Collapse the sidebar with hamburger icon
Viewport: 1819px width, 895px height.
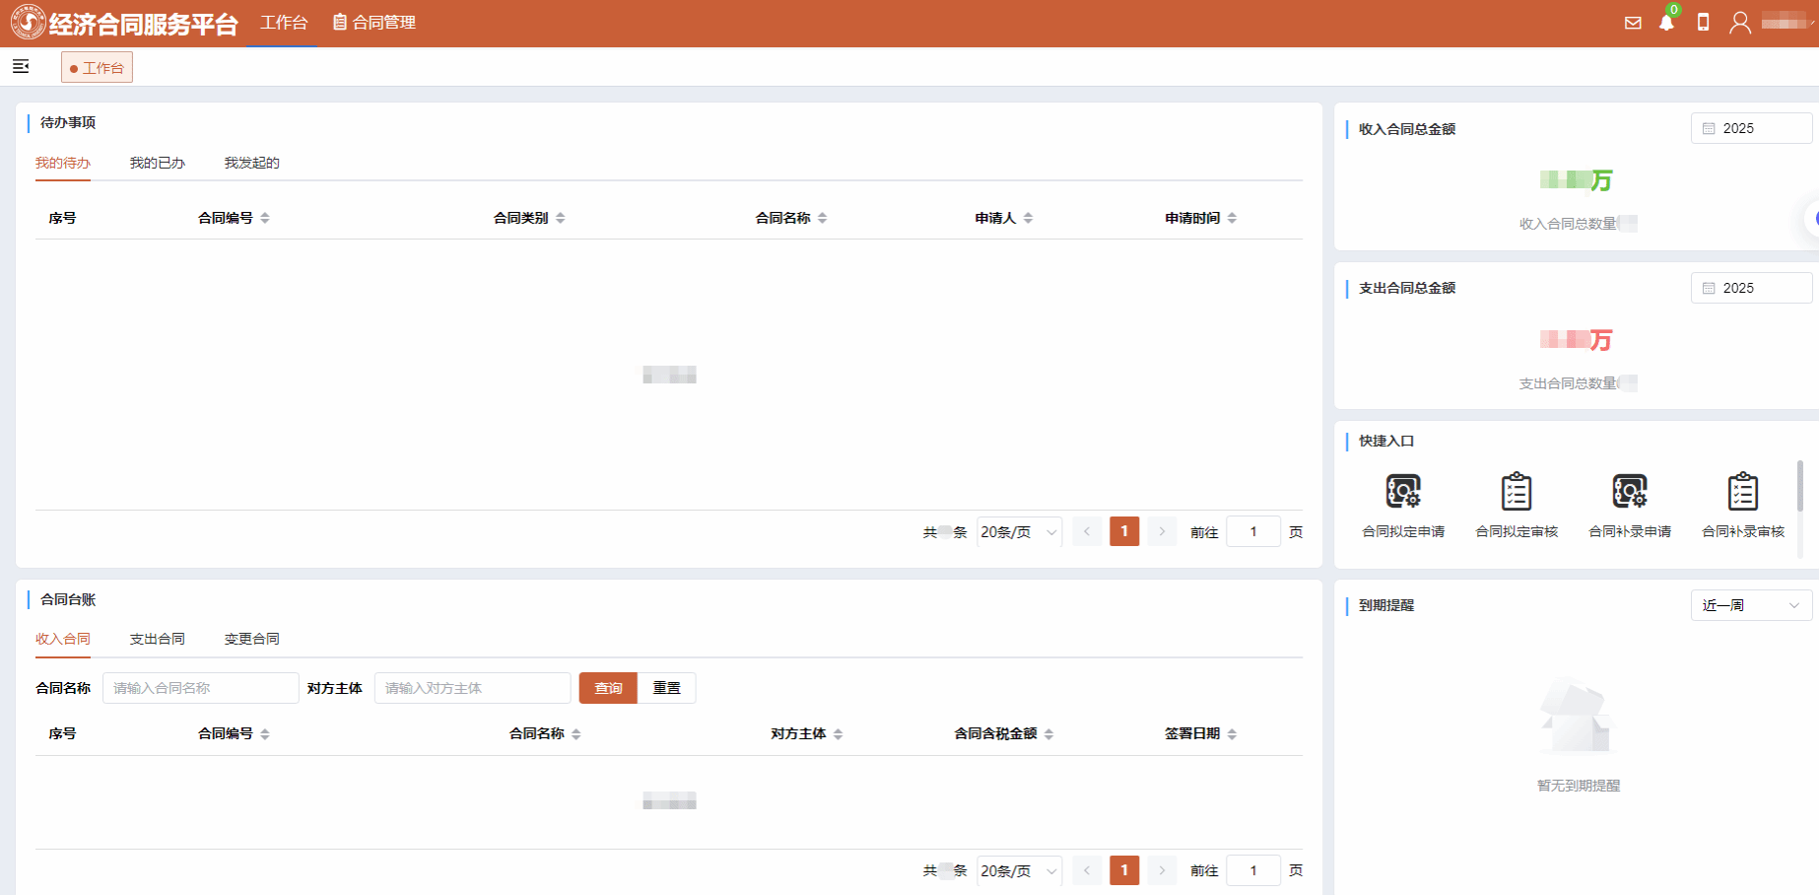pos(21,66)
